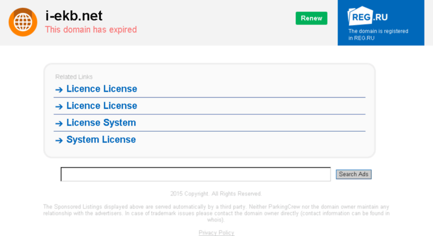Click the REG.RU logo
Viewport: 433px width, 236px height.
click(368, 16)
